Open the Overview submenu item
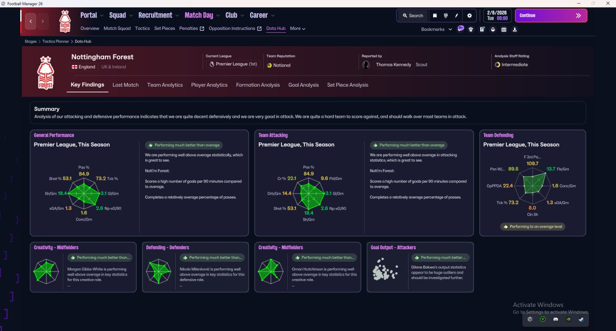The height and width of the screenshot is (331, 616). point(90,28)
